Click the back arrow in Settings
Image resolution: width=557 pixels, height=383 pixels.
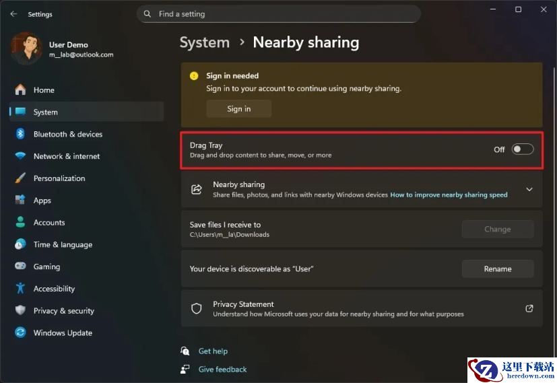pos(13,13)
